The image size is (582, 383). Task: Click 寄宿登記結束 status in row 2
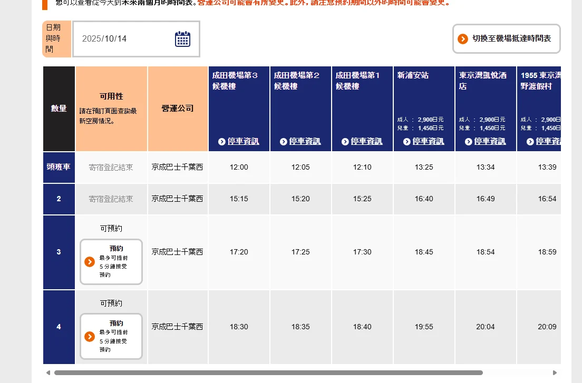pyautogui.click(x=111, y=199)
